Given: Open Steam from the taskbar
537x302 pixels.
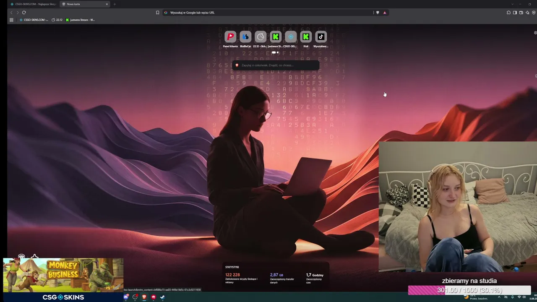Looking at the screenshot, I should (x=162, y=297).
